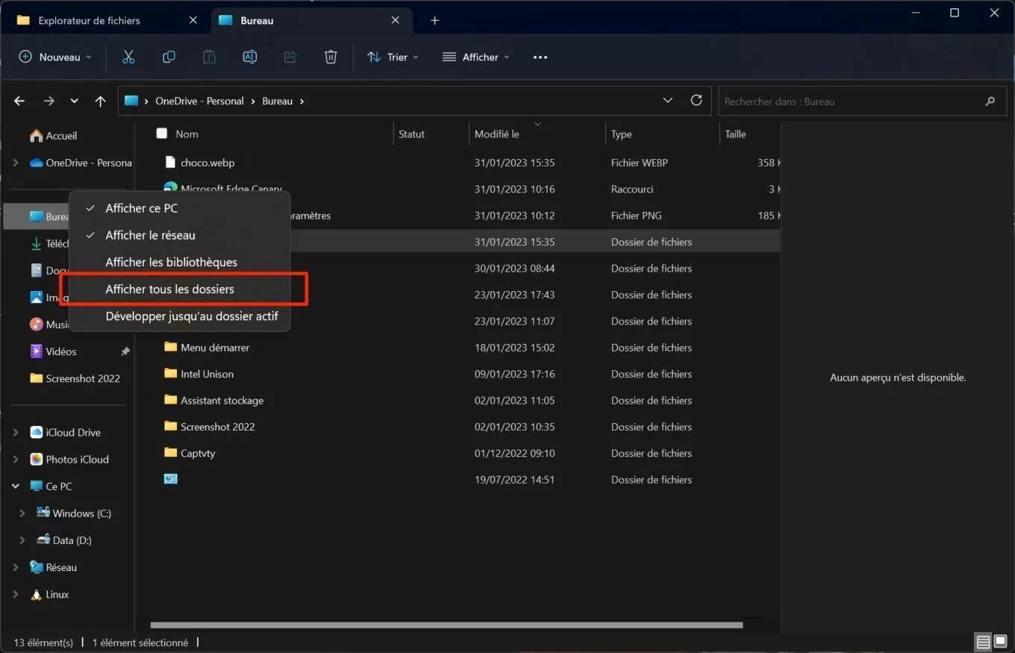
Task: Switch to large icons view in status bar
Action: (1000, 642)
